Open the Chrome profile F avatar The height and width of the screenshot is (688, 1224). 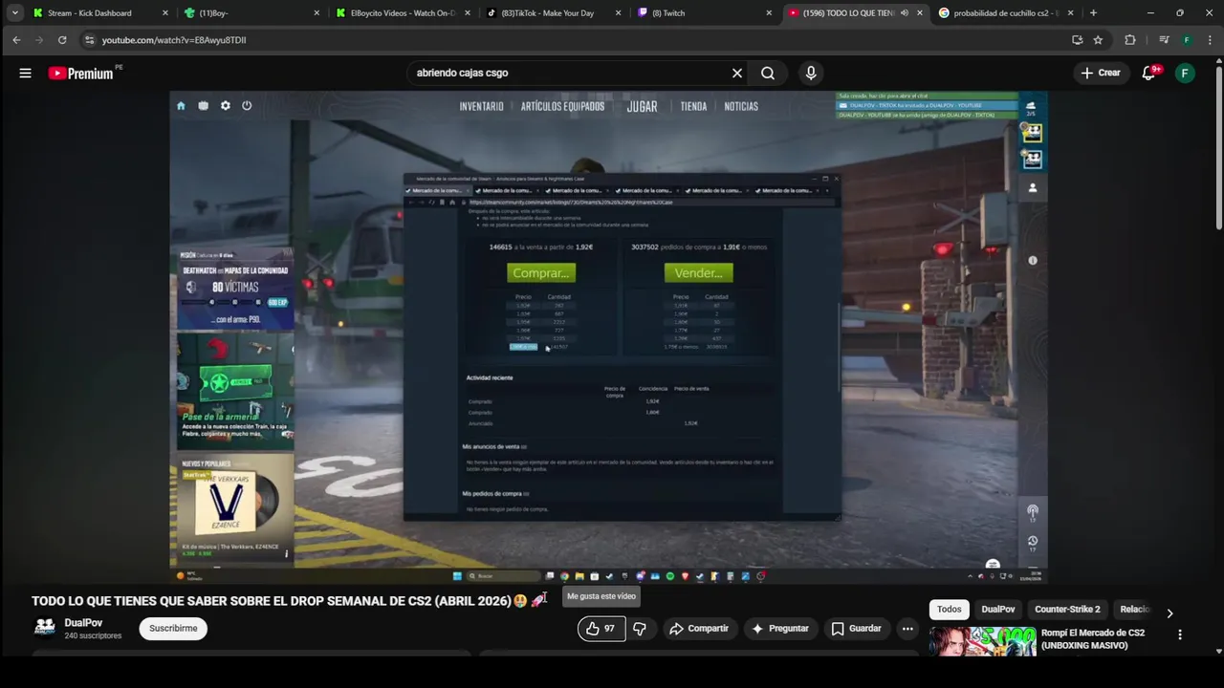pos(1187,40)
